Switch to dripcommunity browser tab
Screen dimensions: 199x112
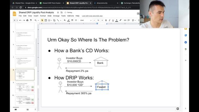click(102, 3)
